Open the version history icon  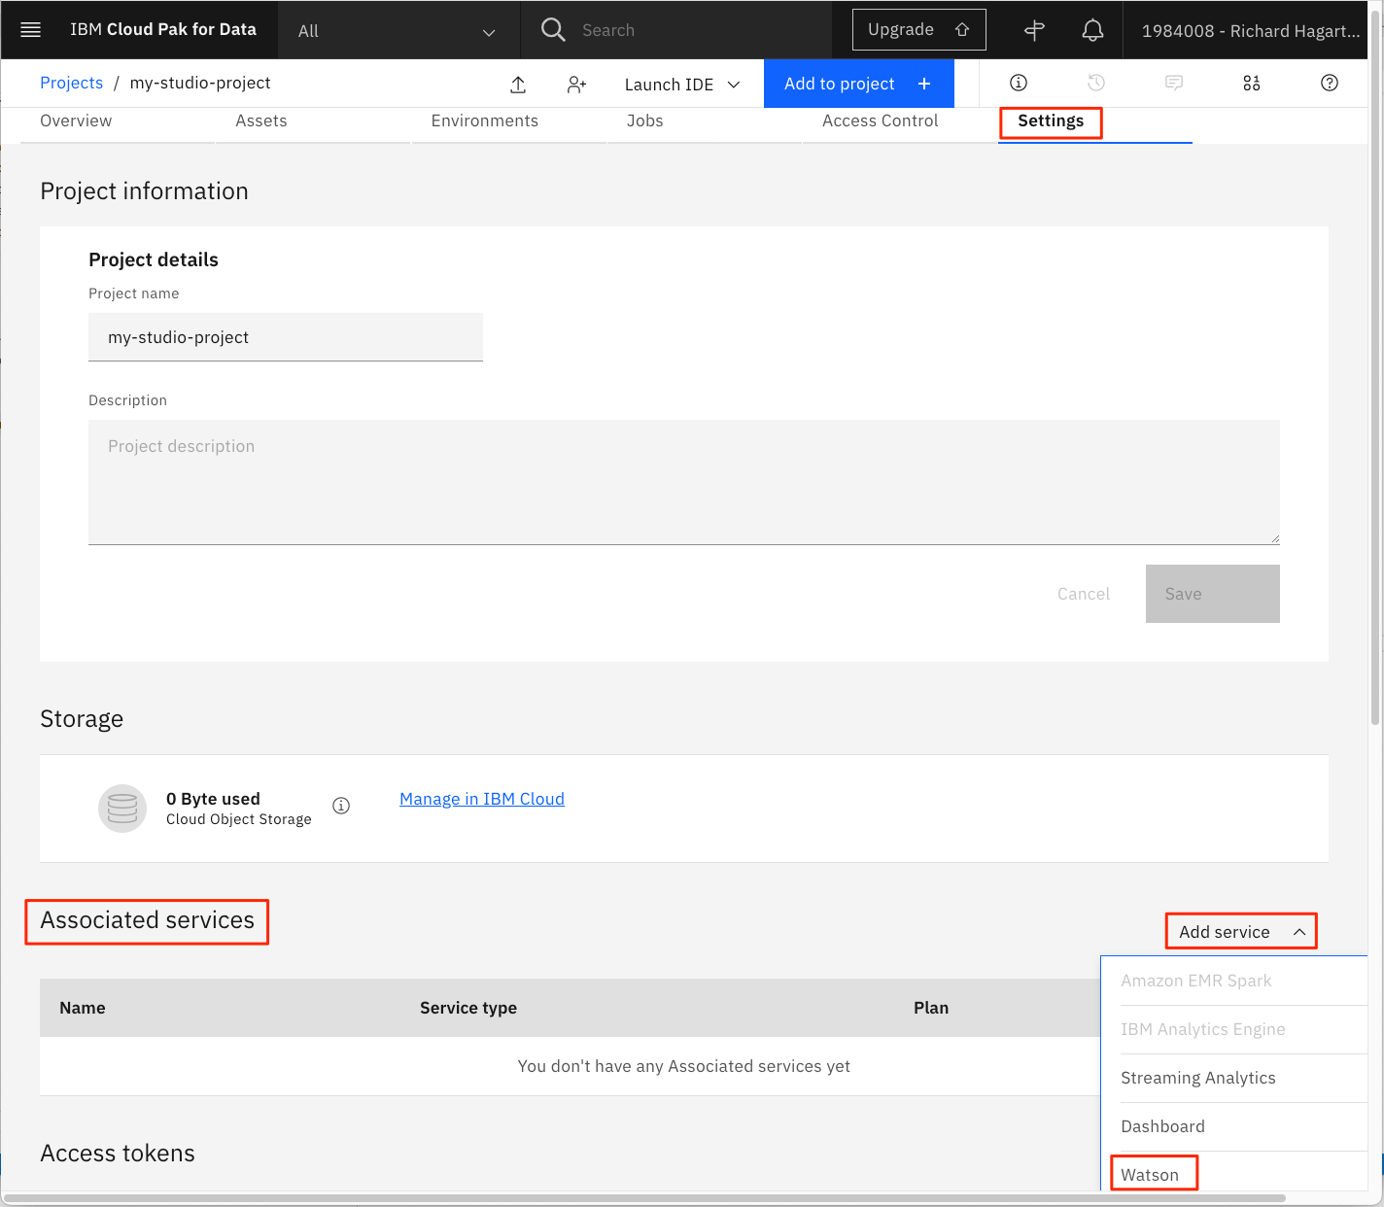1096,83
